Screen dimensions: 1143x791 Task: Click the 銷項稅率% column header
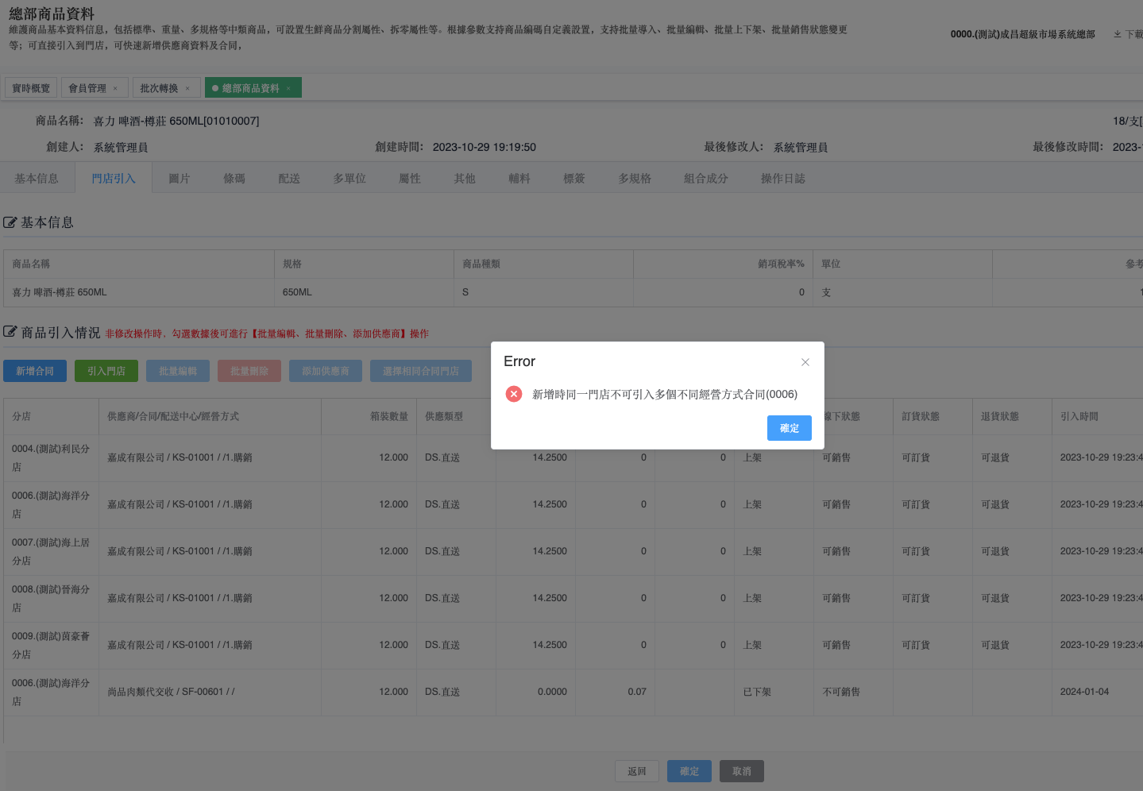[723, 264]
